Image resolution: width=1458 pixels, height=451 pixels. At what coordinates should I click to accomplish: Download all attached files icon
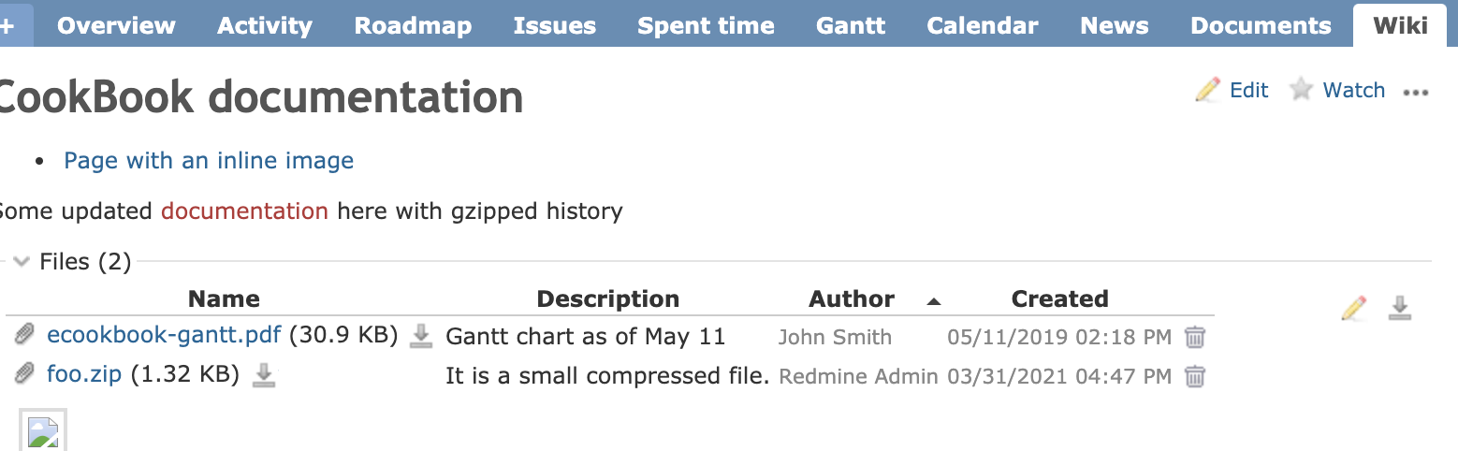pos(1399,308)
